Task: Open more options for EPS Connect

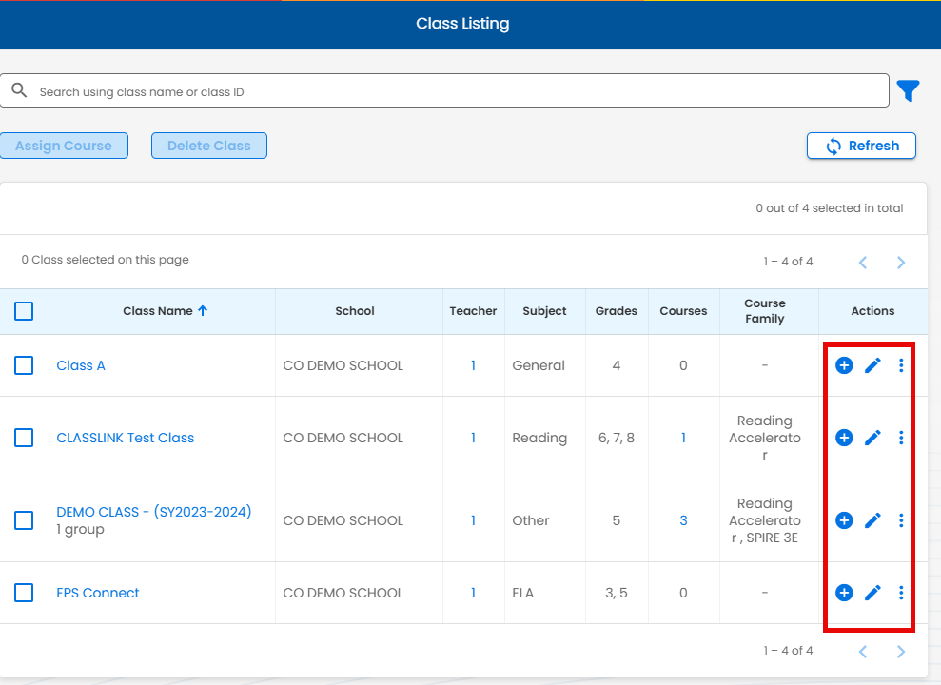Action: 901,593
